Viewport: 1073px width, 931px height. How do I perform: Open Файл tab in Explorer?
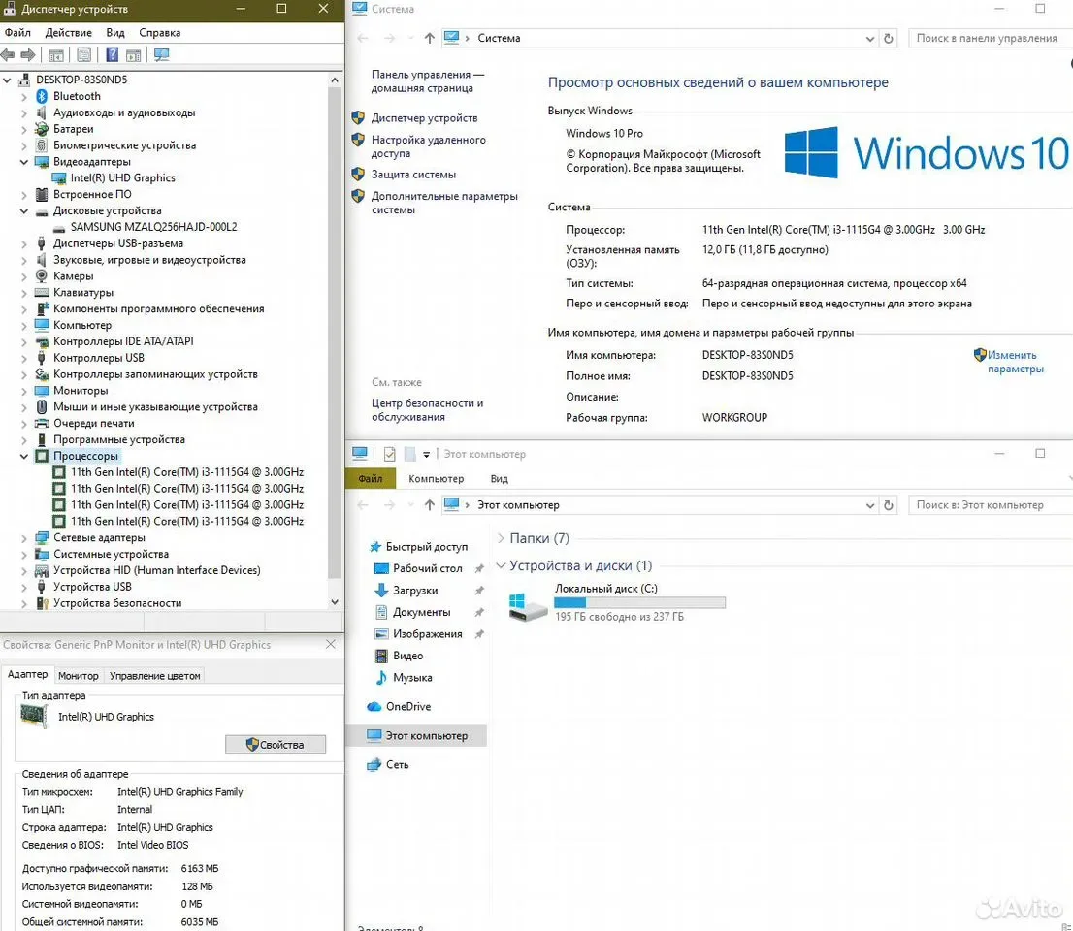(x=371, y=479)
